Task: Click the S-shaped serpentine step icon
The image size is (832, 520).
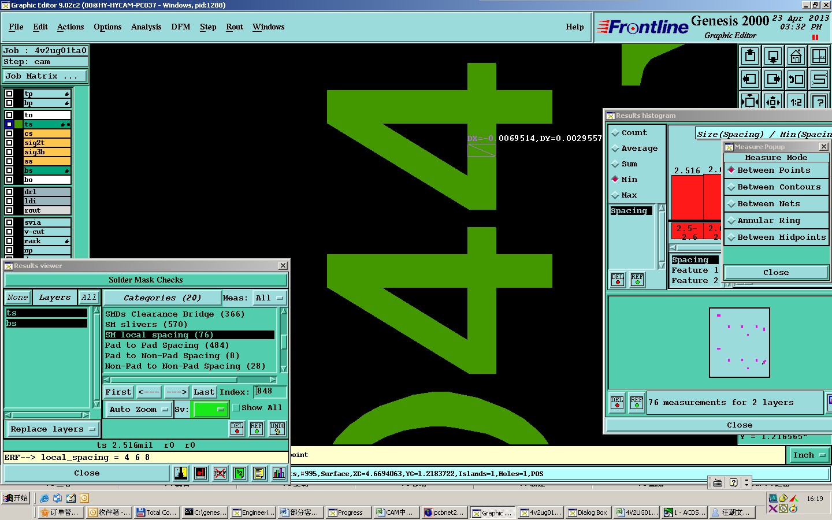Action: 819,79
